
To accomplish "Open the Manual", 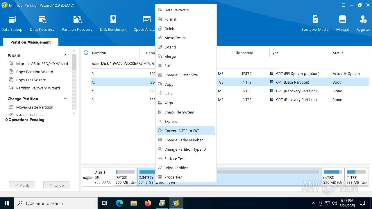I will click(x=342, y=23).
